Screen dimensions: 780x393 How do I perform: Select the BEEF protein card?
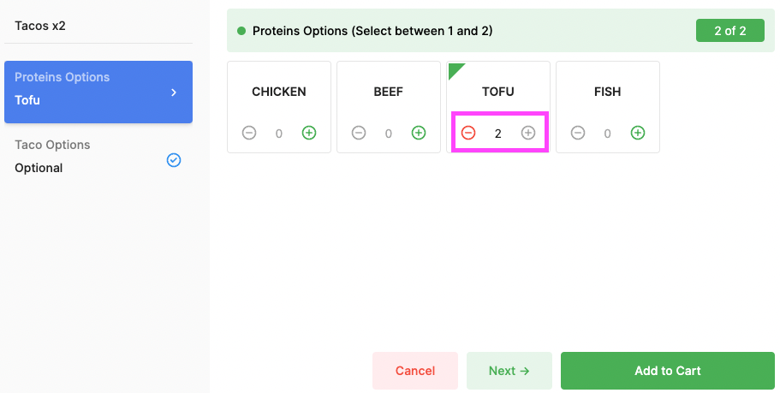click(389, 107)
